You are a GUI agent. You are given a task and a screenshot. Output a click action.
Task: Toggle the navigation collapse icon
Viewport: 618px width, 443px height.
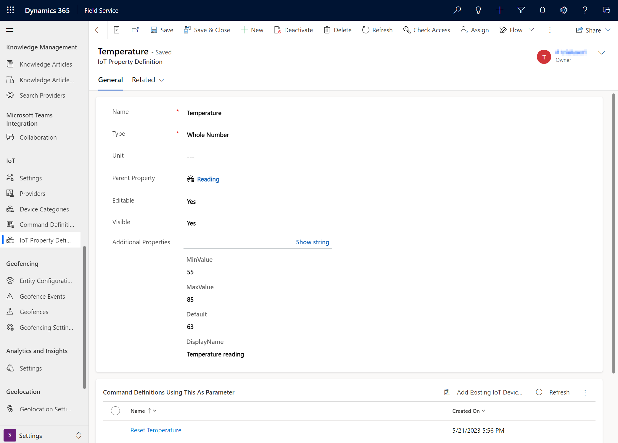click(x=9, y=30)
